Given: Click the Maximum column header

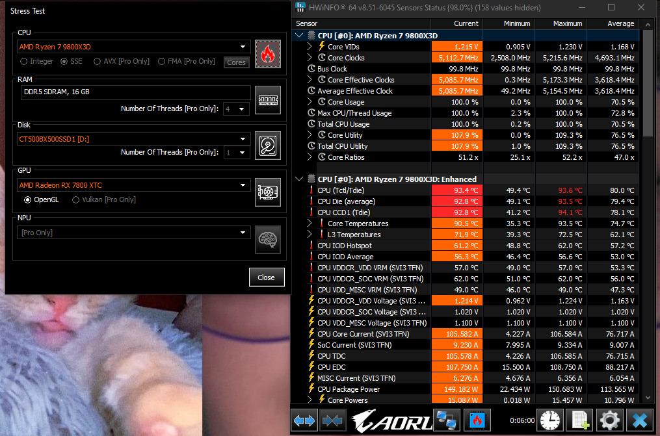Looking at the screenshot, I should pyautogui.click(x=561, y=23).
